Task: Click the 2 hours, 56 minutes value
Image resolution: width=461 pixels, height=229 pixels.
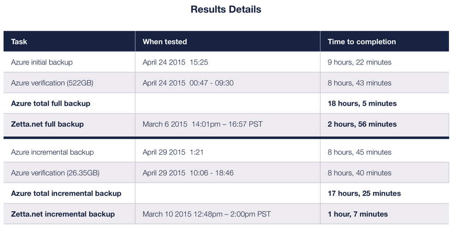Action: point(362,124)
